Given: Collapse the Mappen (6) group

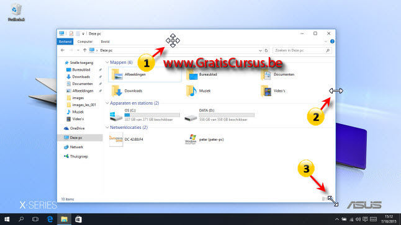Looking at the screenshot, I should 107,63.
